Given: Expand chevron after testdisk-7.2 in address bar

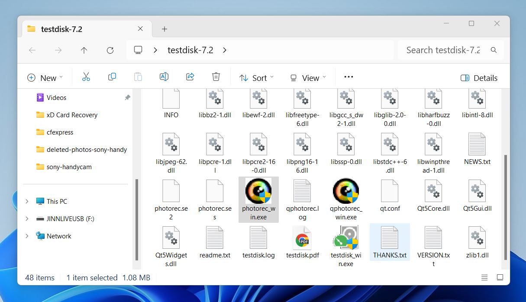Looking at the screenshot, I should click(225, 50).
